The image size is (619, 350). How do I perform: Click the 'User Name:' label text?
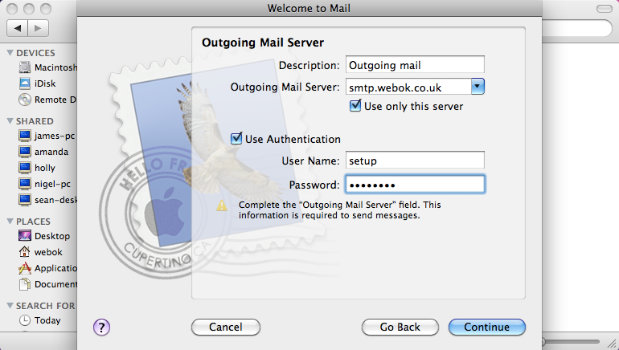click(x=310, y=161)
